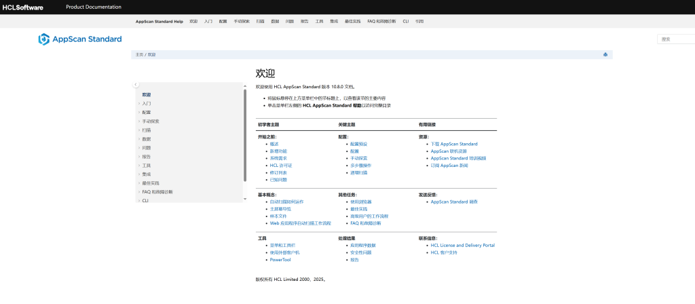This screenshot has width=695, height=304.
Task: Open the HCL License and Delivery Portal link
Action: coord(462,245)
